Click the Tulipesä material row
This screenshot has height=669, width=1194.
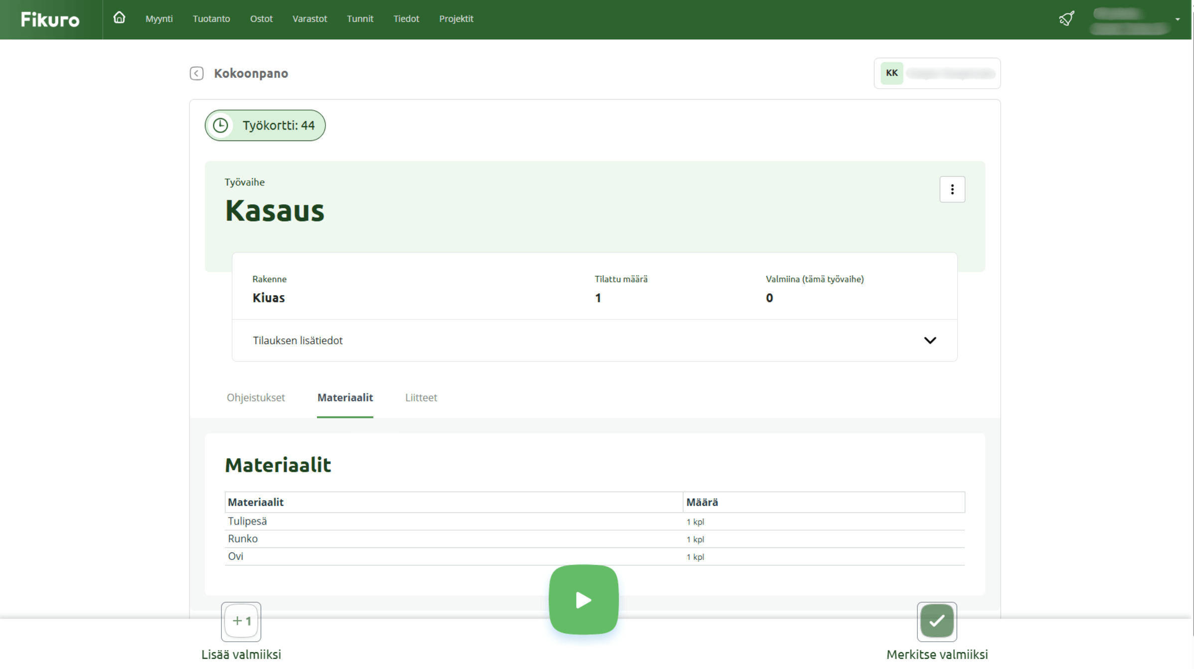tap(247, 522)
